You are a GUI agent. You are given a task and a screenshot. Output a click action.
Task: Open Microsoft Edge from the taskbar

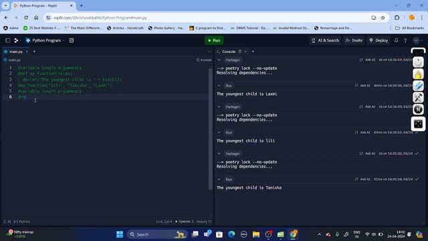[231, 234]
